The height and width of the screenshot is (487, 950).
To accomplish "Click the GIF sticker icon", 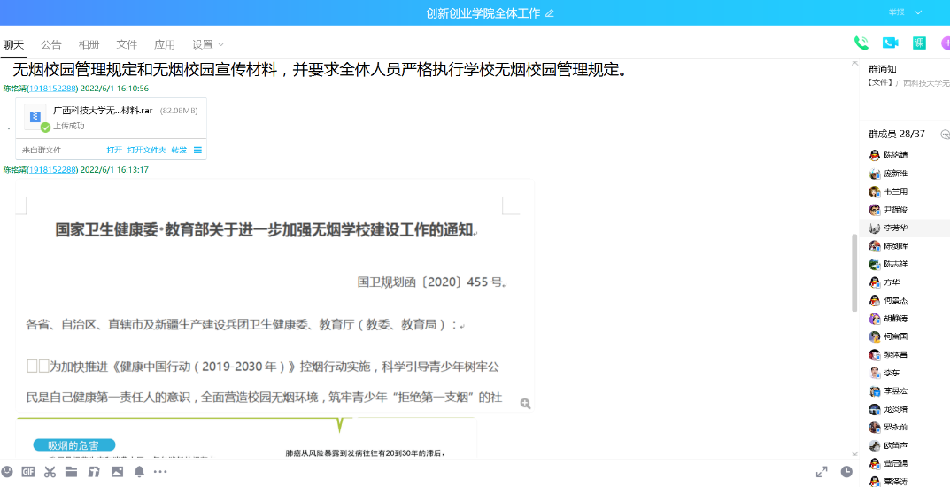I will coord(28,472).
